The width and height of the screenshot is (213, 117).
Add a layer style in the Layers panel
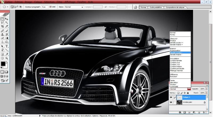coord(180,112)
